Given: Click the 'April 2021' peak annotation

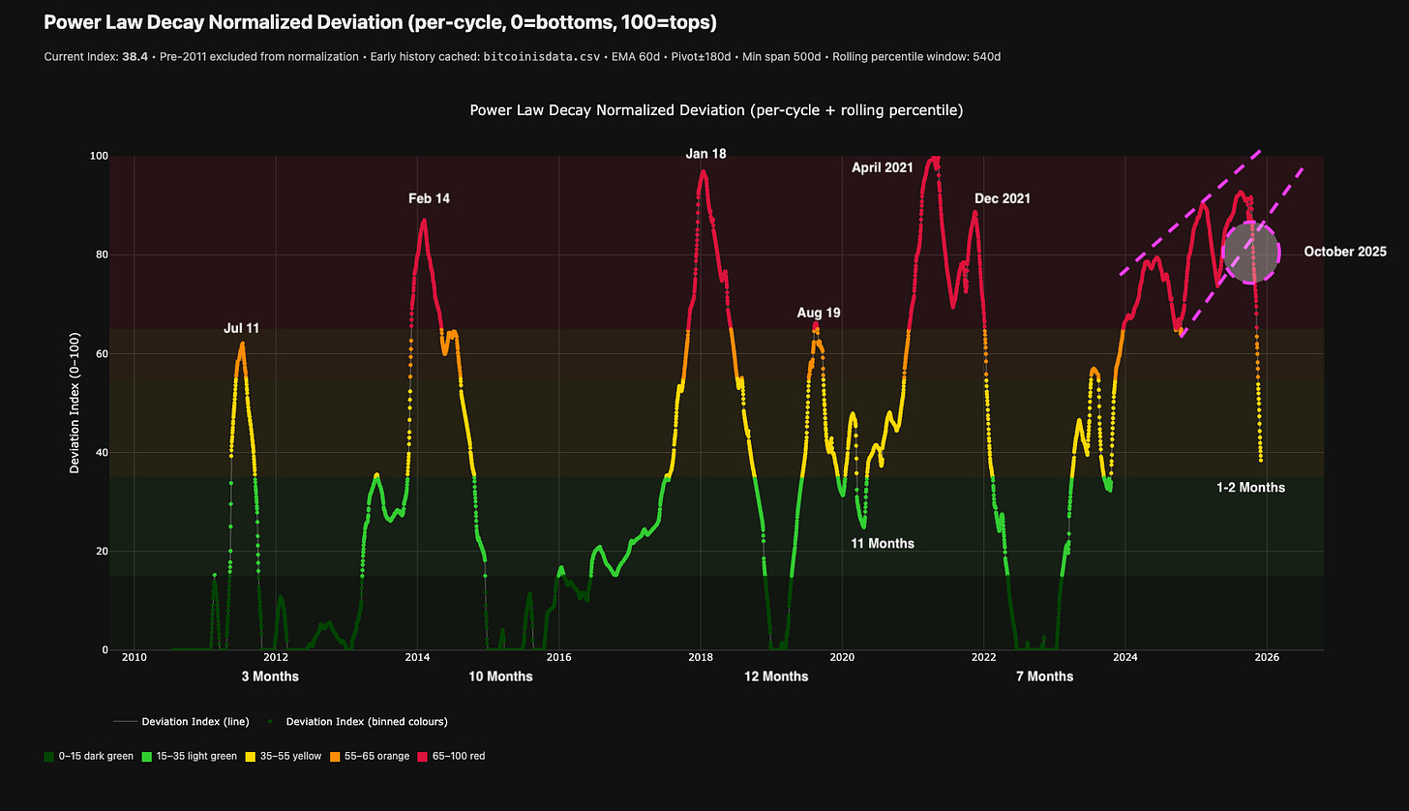Looking at the screenshot, I should click(x=883, y=167).
